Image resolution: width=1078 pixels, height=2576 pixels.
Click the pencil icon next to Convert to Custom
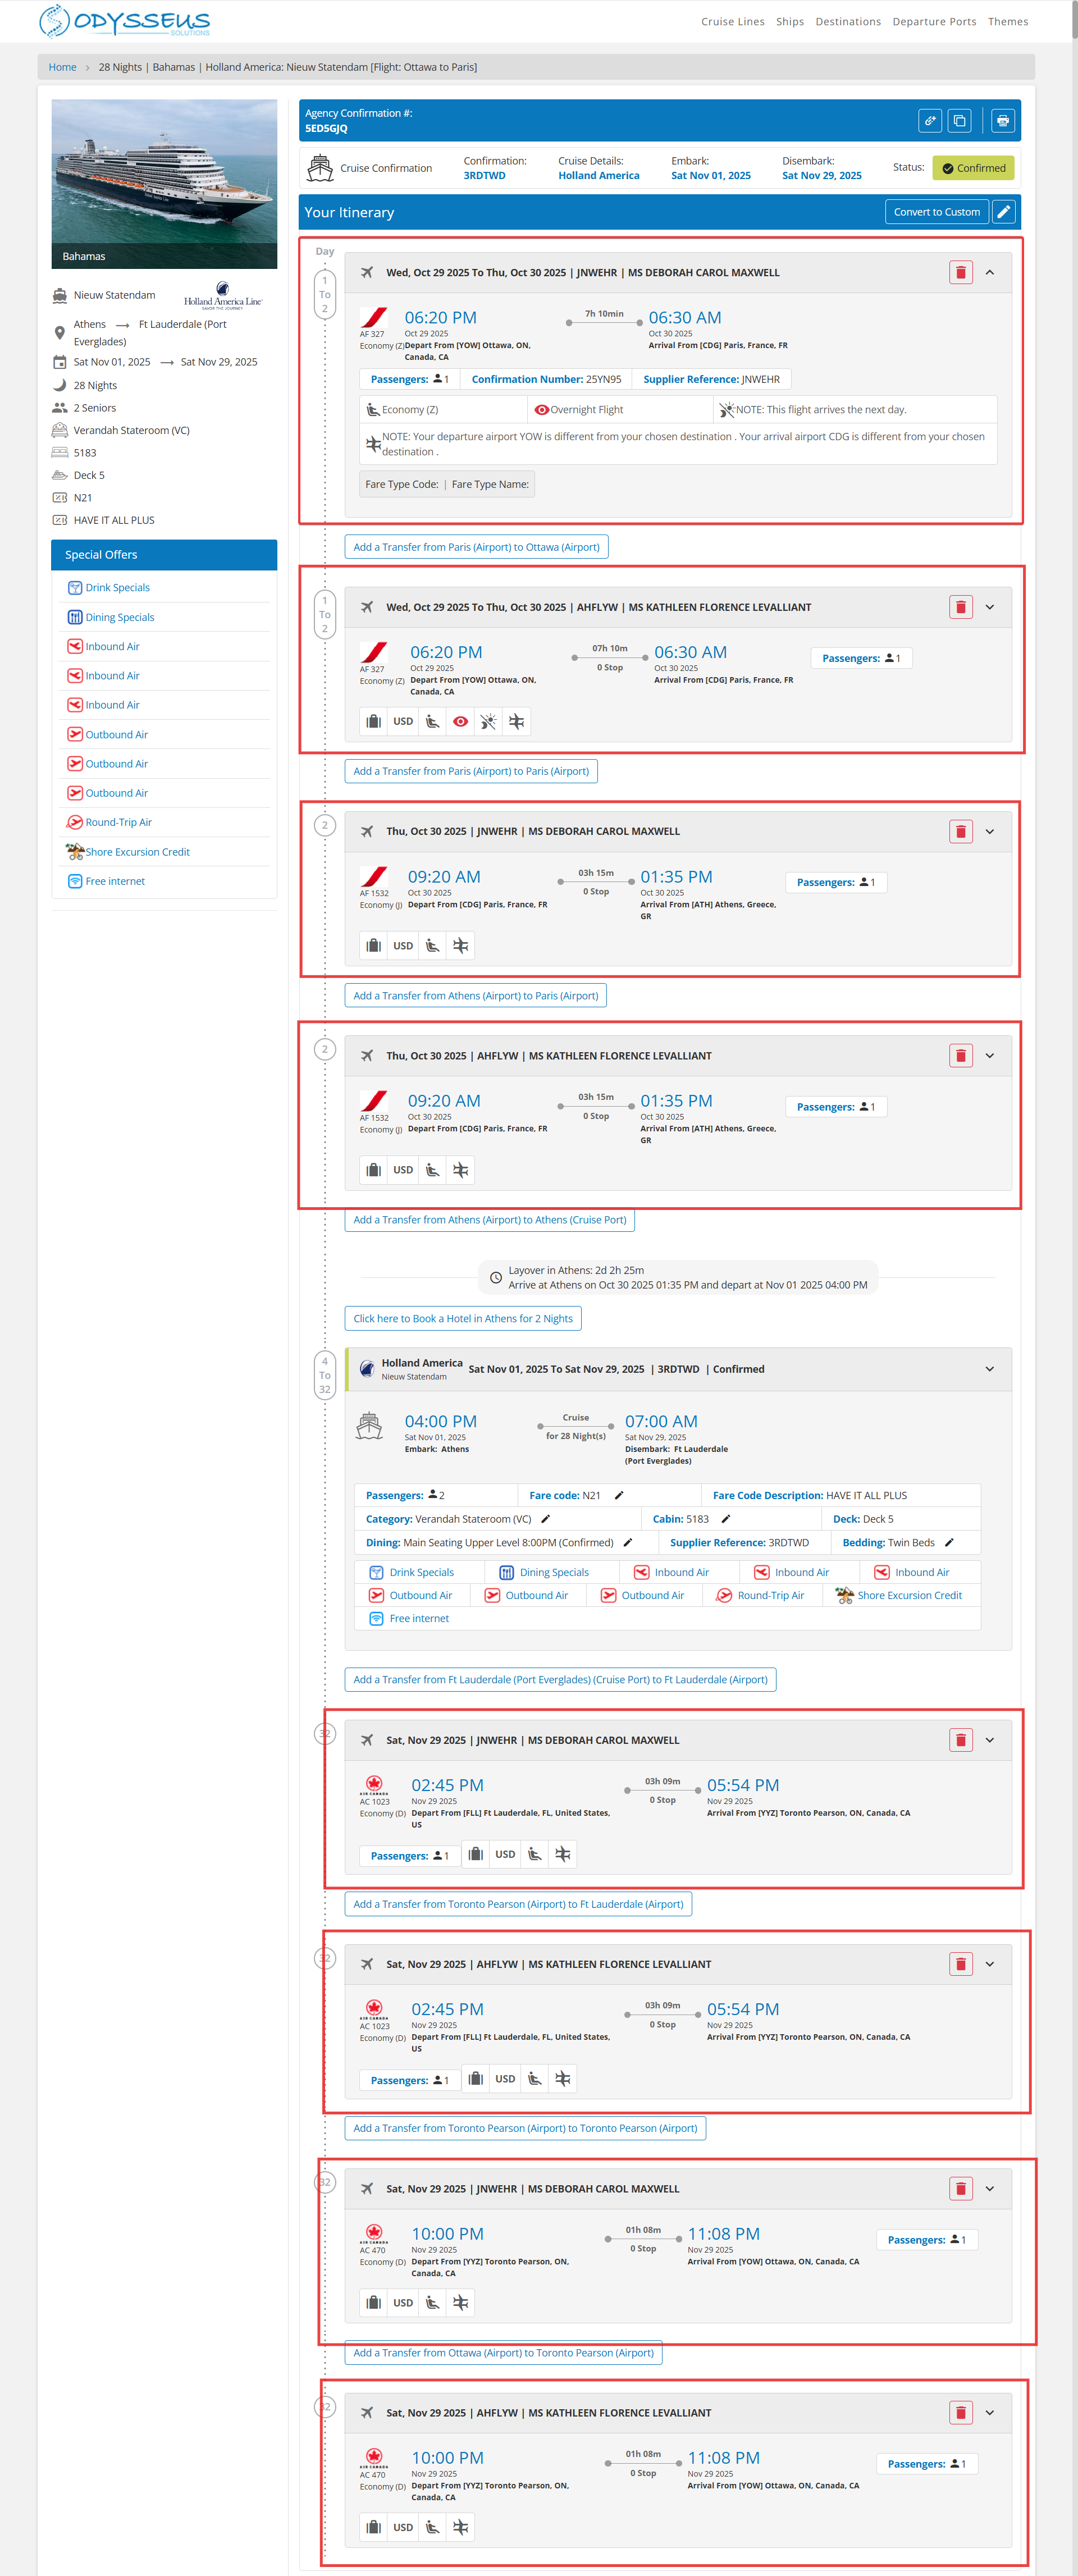tap(1004, 212)
